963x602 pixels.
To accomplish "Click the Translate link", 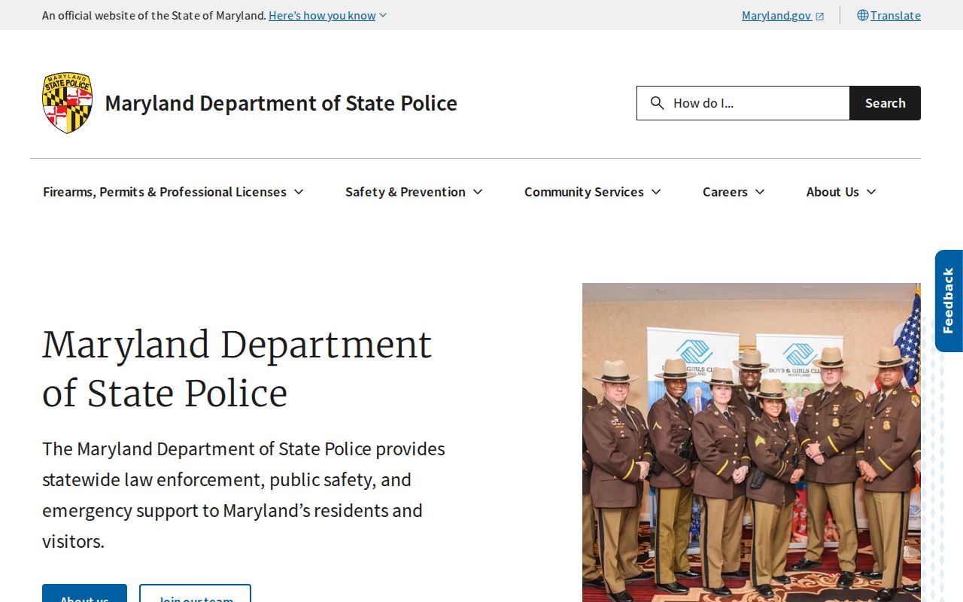I will (895, 15).
